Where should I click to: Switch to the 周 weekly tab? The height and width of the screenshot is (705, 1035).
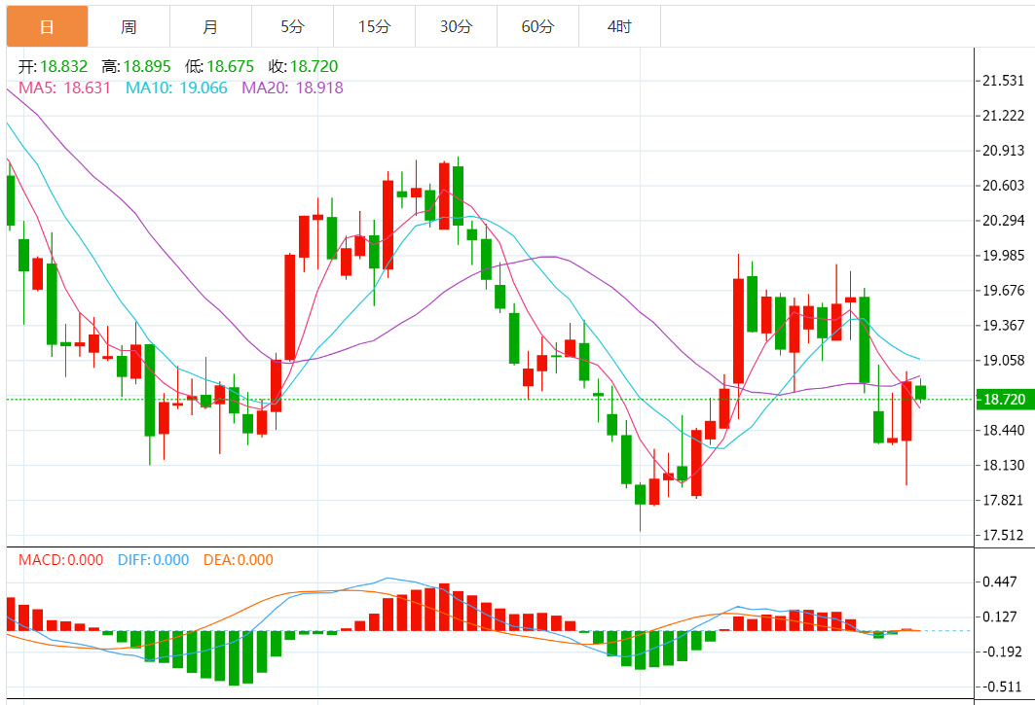129,26
